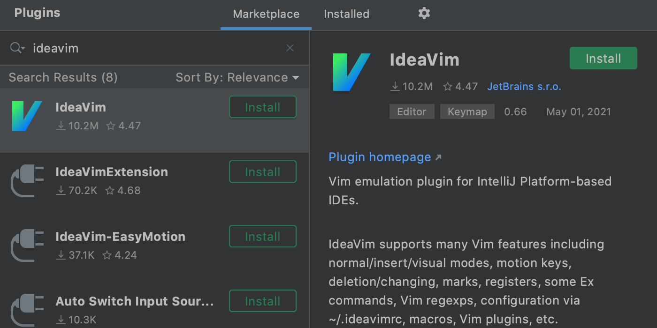The width and height of the screenshot is (657, 328).
Task: Click the large IdeaVim logo in details
Action: tap(351, 72)
